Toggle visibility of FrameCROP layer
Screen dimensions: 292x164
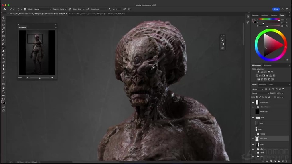pyautogui.click(x=253, y=102)
